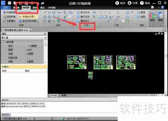
Task: Select the 线宽 property row
Action: point(22,61)
